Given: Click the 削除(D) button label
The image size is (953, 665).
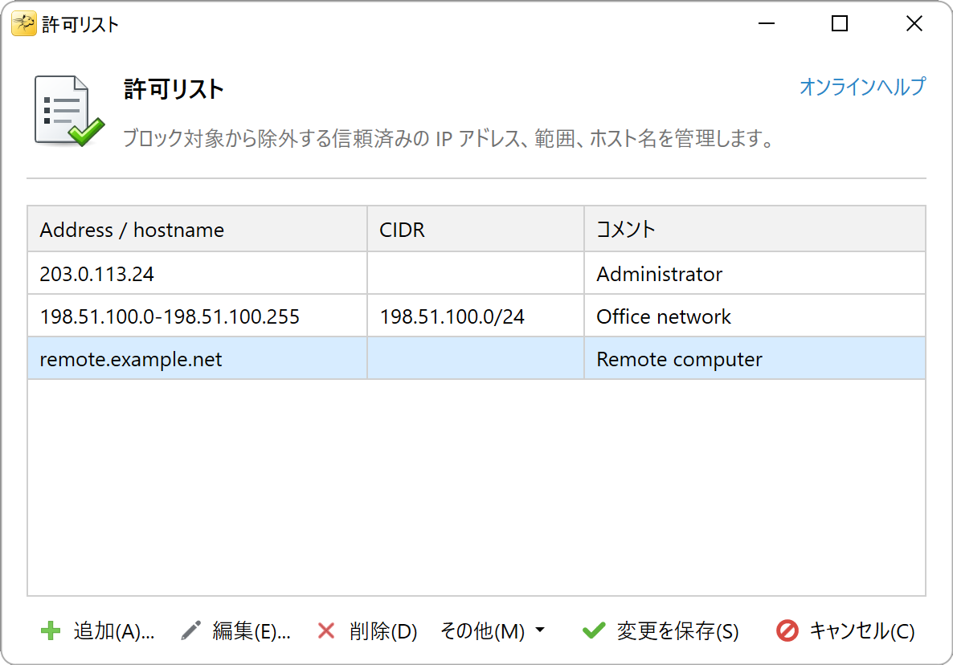Looking at the screenshot, I should [383, 631].
